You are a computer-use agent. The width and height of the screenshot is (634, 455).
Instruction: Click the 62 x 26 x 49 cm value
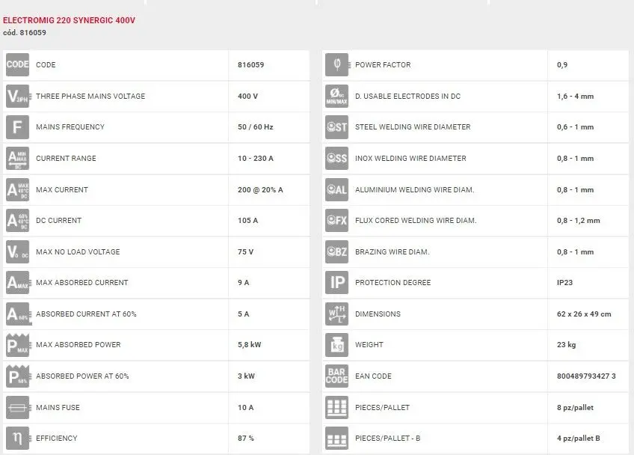click(583, 314)
